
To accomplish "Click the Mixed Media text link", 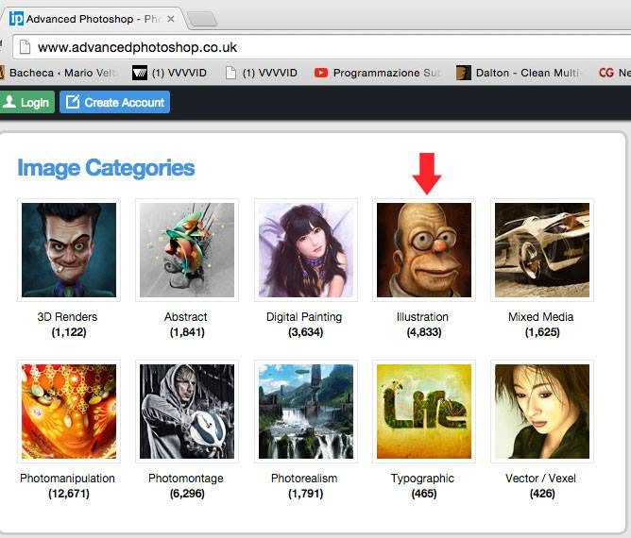I will click(x=541, y=317).
